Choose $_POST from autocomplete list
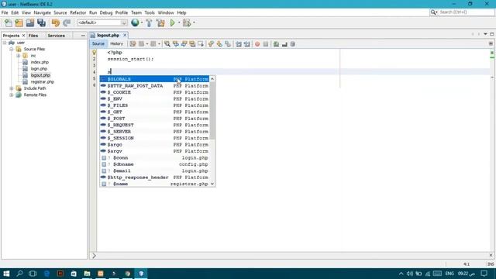This screenshot has height=279, width=496. tap(154, 119)
